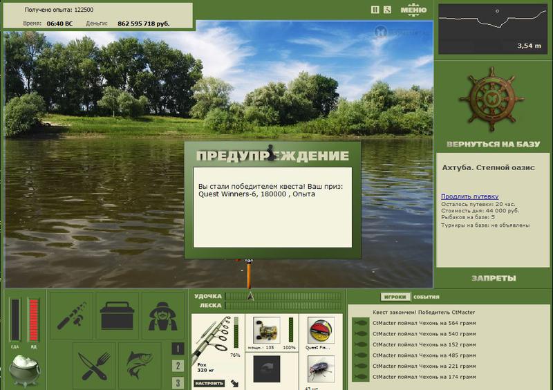Switch to the ИГРОКИ tab
This screenshot has height=390, width=553.
pos(395,297)
